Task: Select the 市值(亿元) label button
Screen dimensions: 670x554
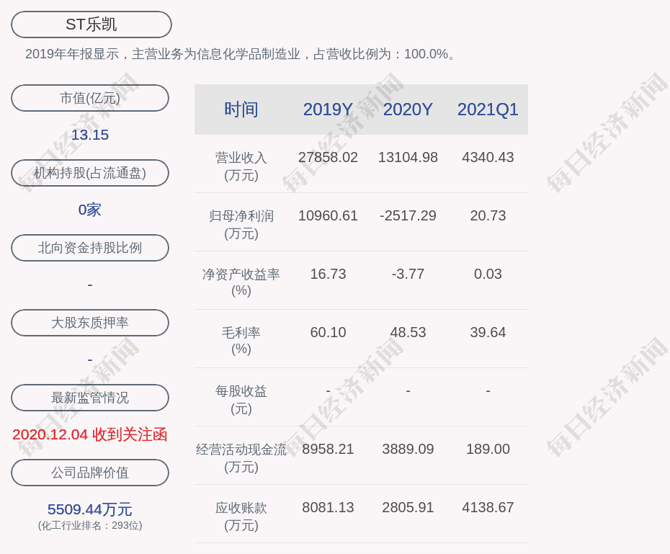Action: click(x=90, y=98)
